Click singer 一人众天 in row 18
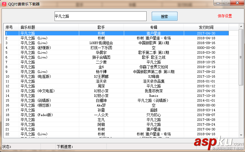This screenshot has width=245, height=152. [x=101, y=115]
